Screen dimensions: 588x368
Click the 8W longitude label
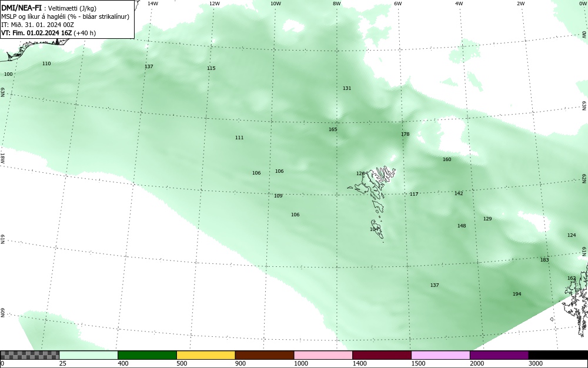point(337,4)
